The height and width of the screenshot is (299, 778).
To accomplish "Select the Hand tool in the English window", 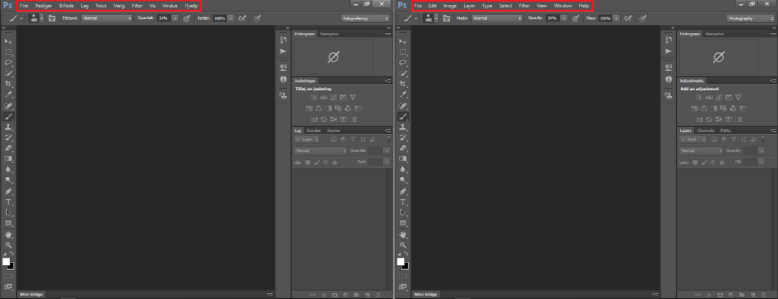I will coord(404,235).
